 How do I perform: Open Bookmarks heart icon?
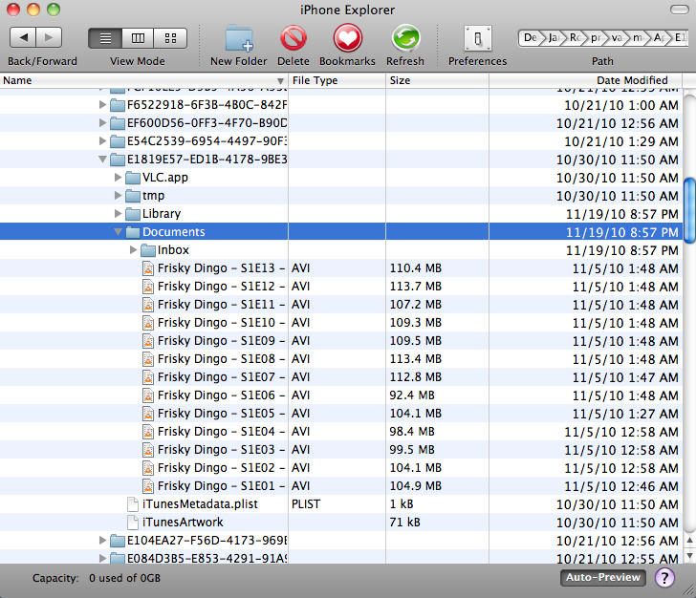coord(348,38)
